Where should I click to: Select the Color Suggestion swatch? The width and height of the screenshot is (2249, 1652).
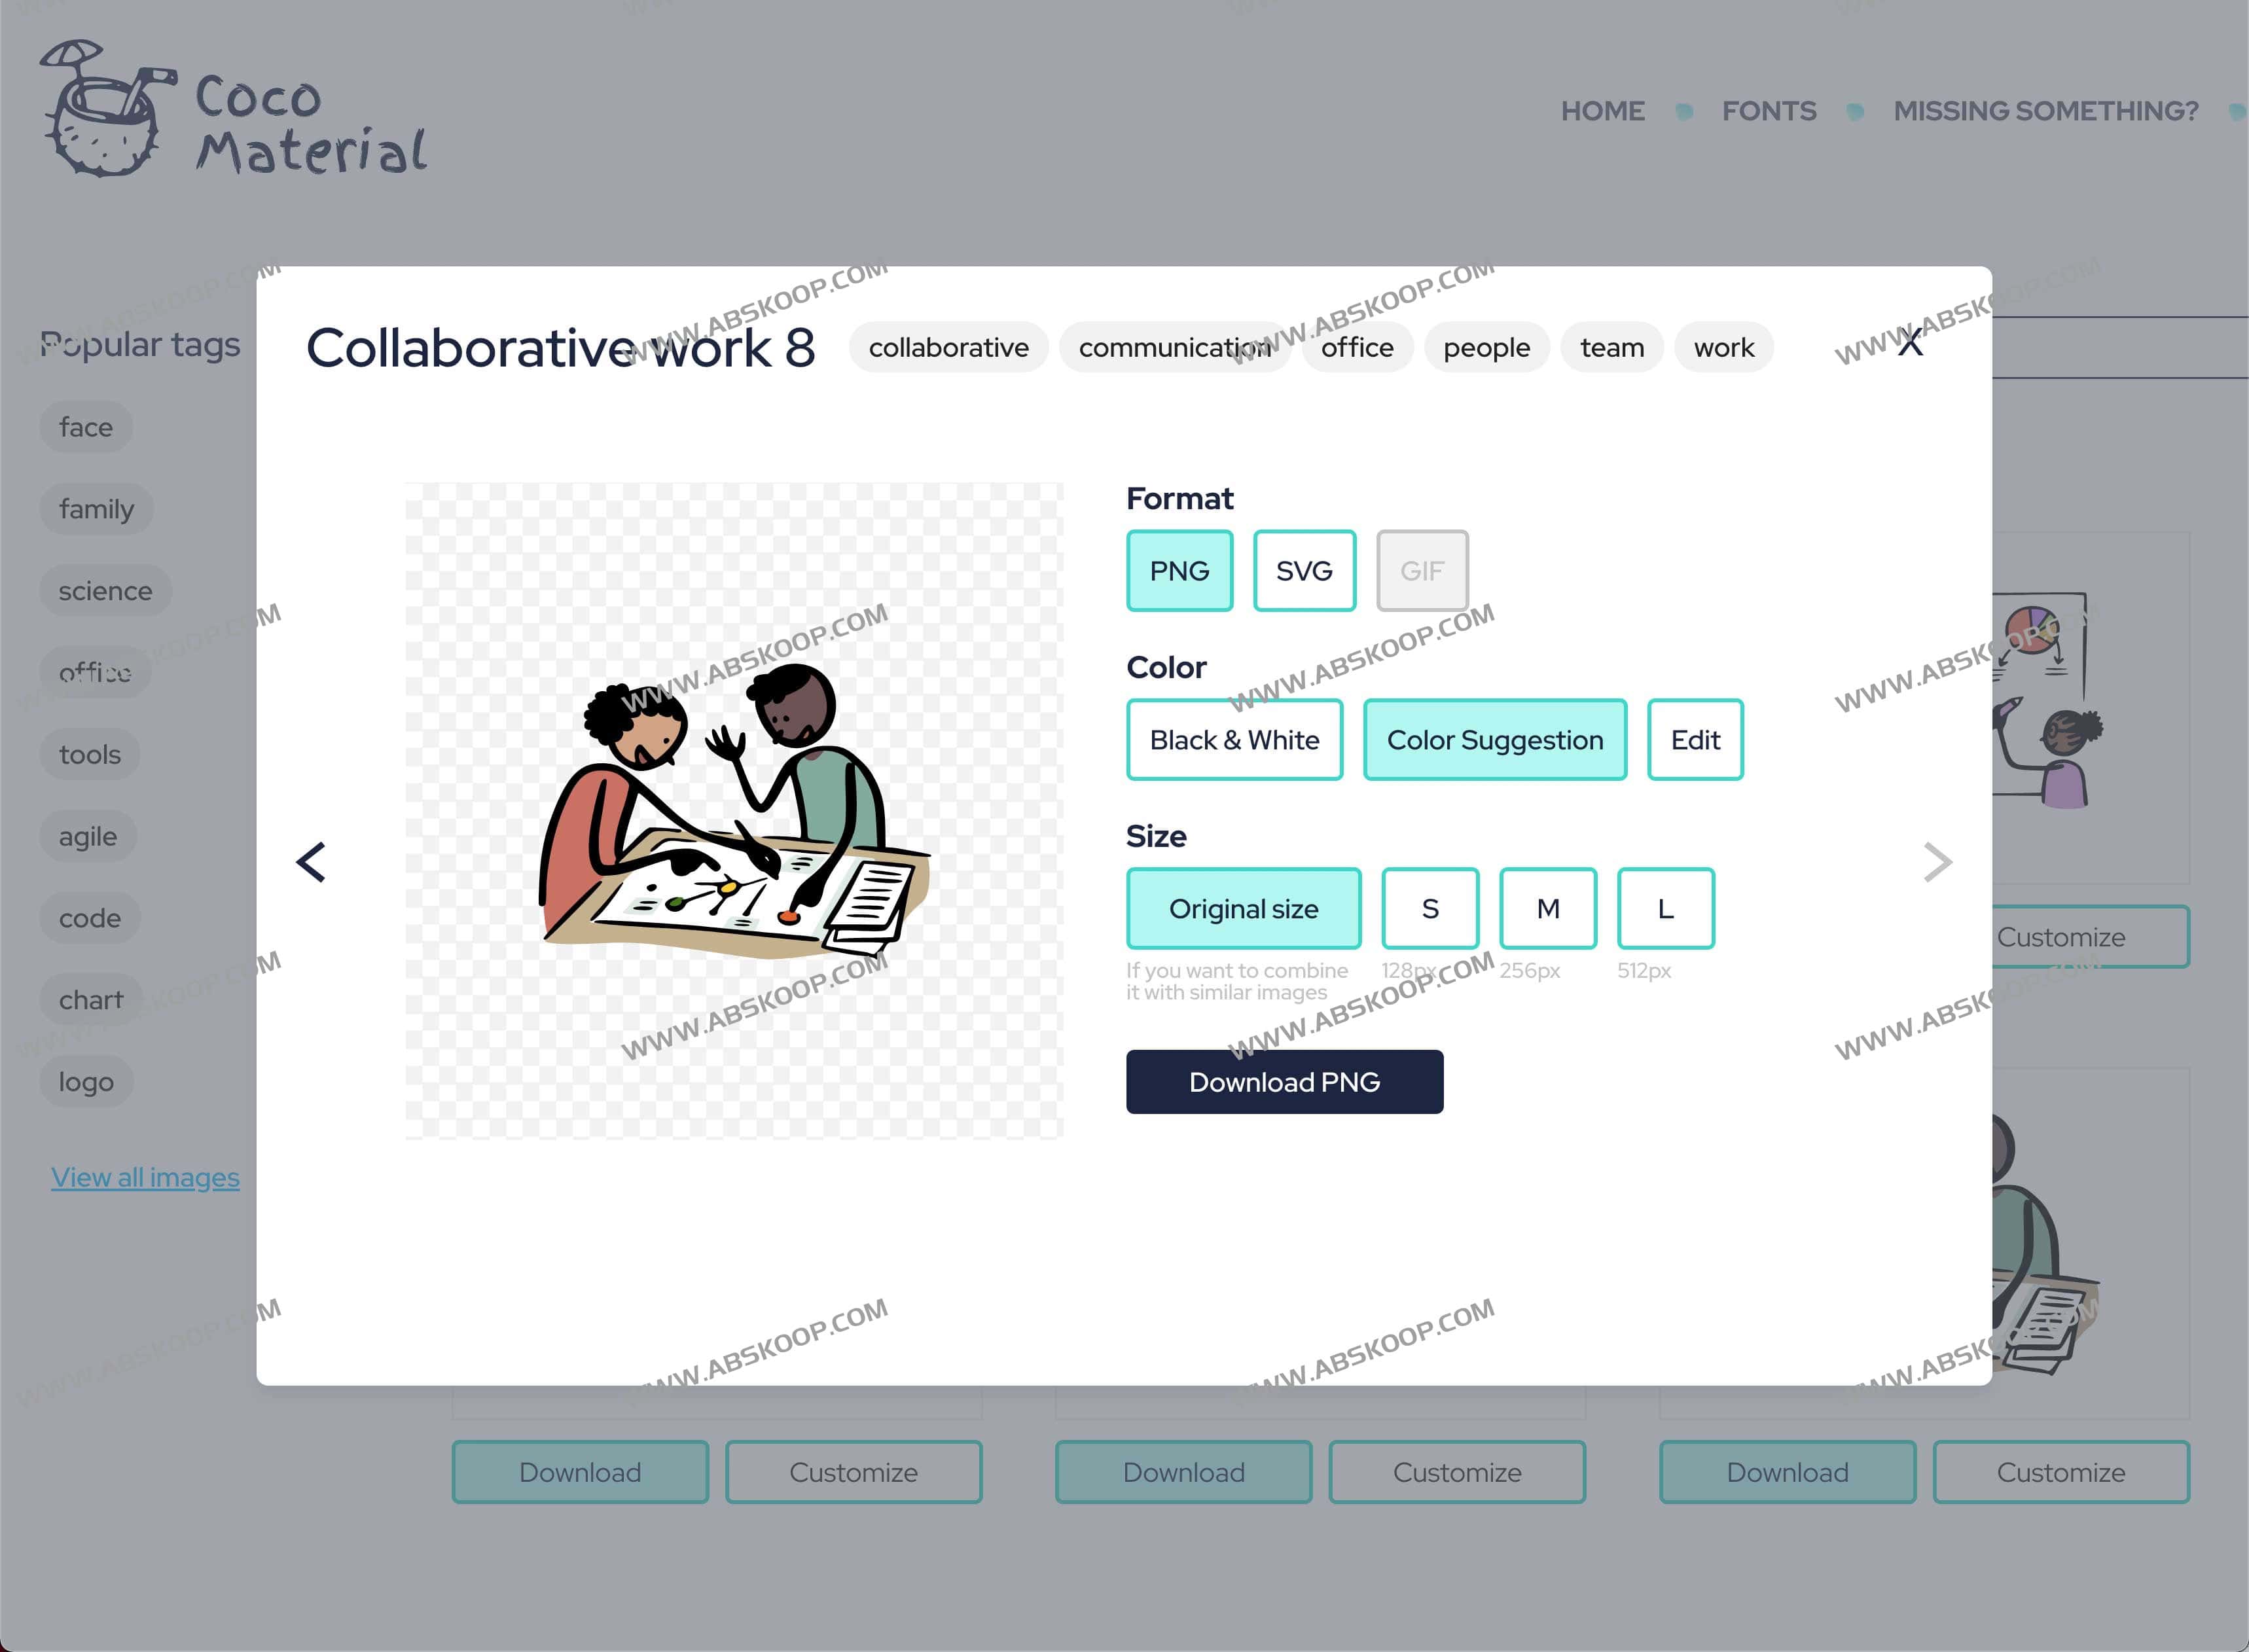tap(1493, 740)
